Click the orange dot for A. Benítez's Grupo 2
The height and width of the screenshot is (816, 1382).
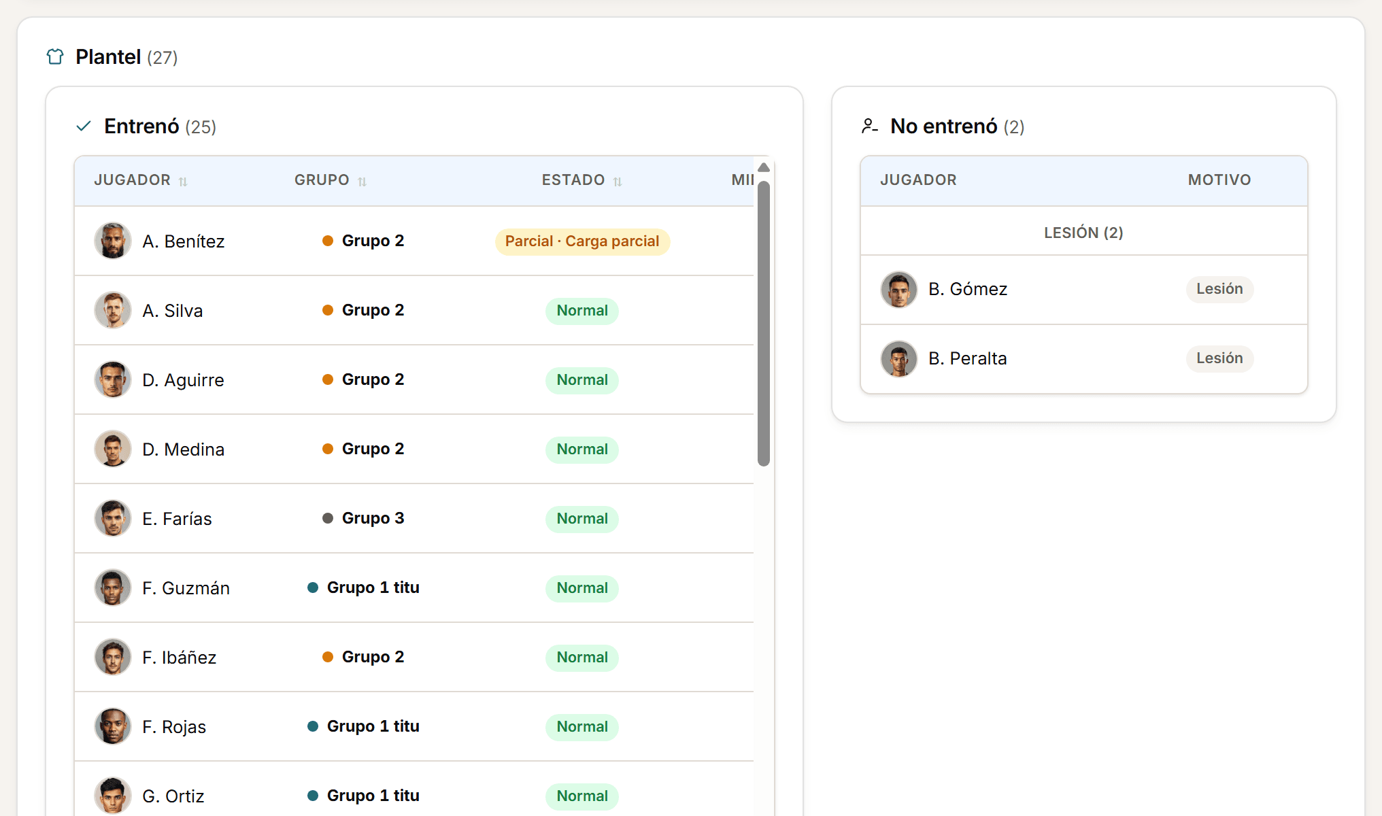[x=328, y=241]
